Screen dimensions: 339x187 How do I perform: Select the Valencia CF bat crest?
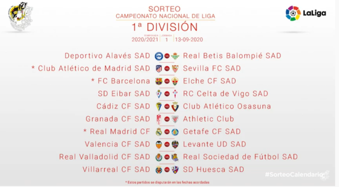click(x=159, y=144)
